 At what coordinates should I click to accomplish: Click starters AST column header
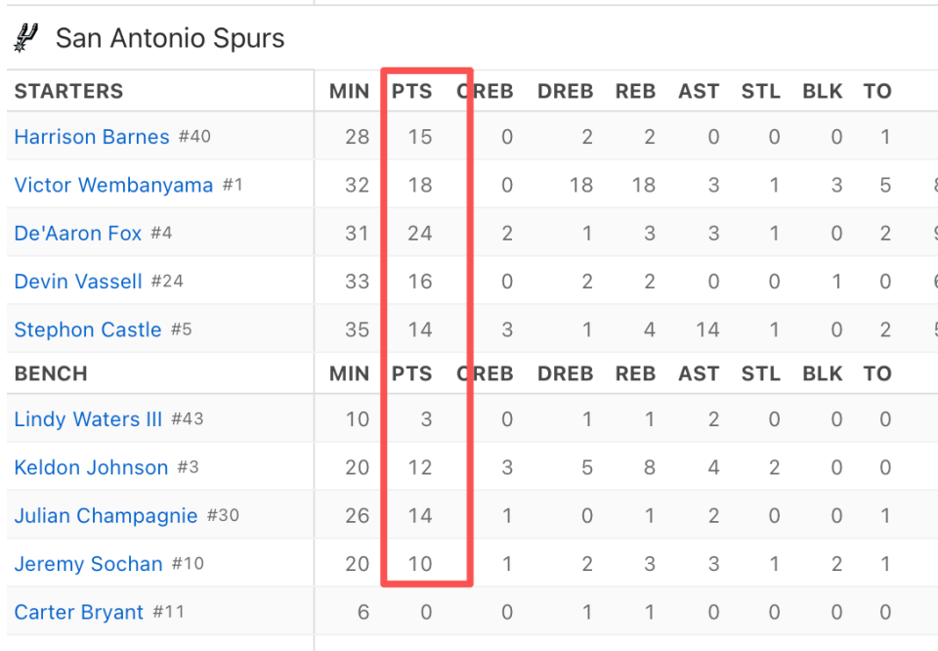tap(699, 92)
